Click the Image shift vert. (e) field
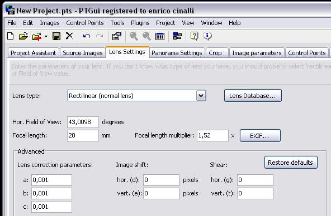The image size is (331, 216). click(161, 193)
